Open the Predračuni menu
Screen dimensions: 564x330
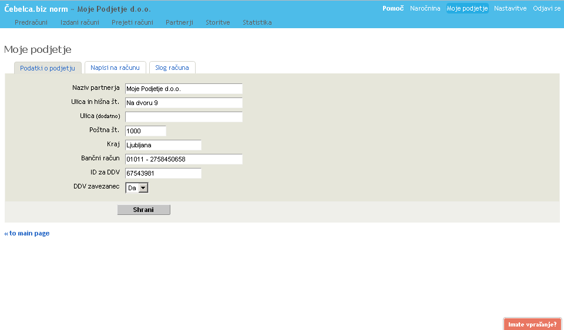(31, 22)
